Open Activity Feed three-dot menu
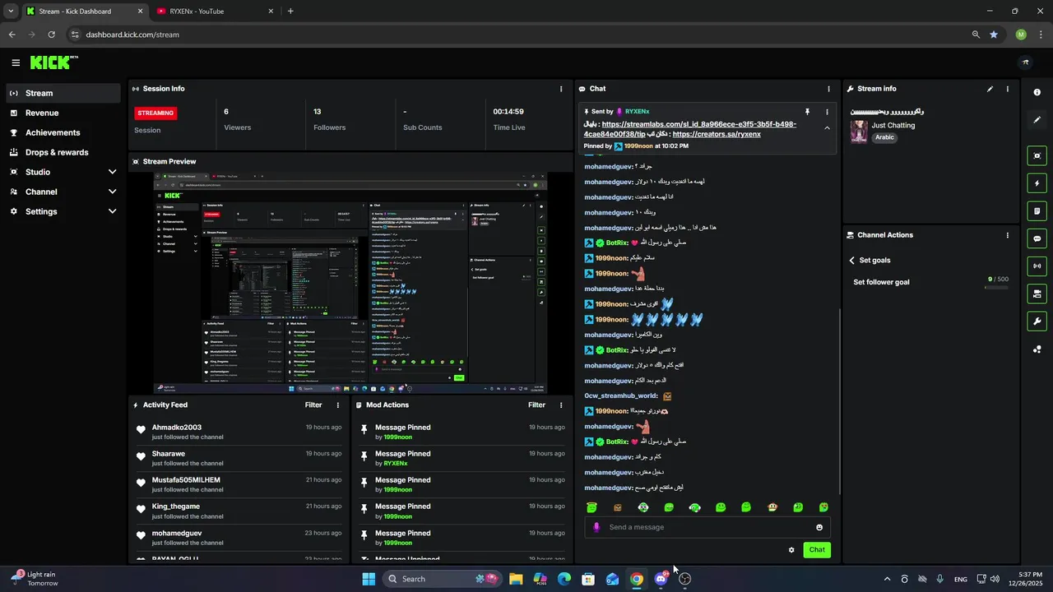1053x592 pixels. (x=337, y=405)
